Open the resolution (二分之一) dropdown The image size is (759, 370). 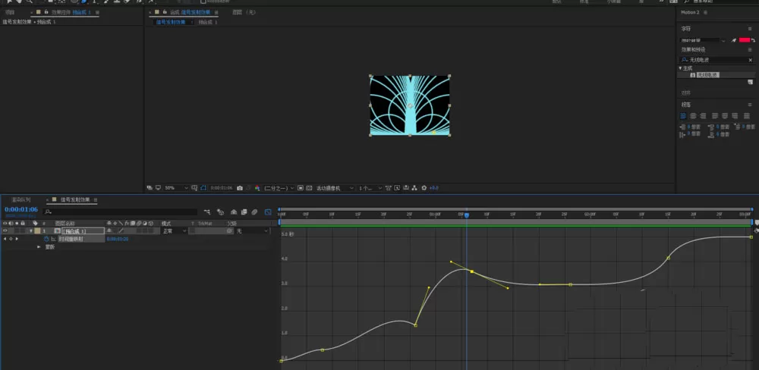click(279, 188)
